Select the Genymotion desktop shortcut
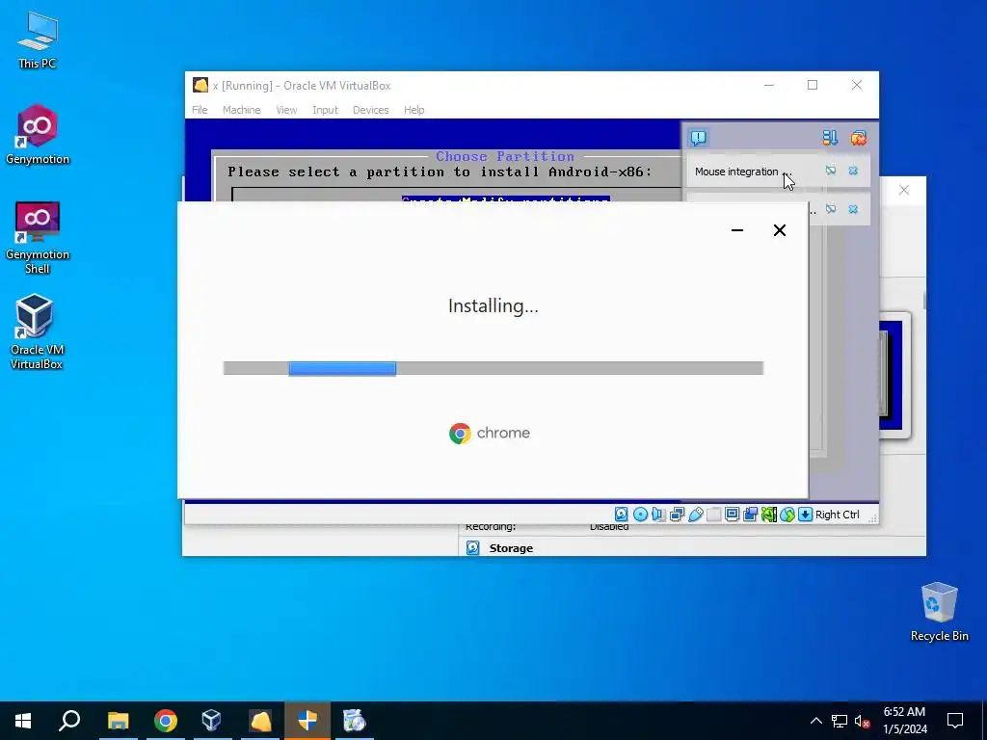The image size is (987, 740). click(x=38, y=135)
